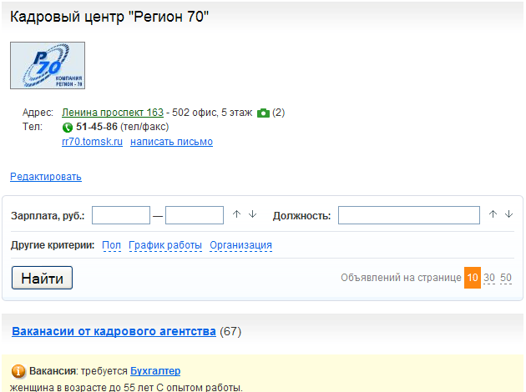Viewport: 526px width, 392px height.
Task: Click the green camera photos icon
Action: 263,113
